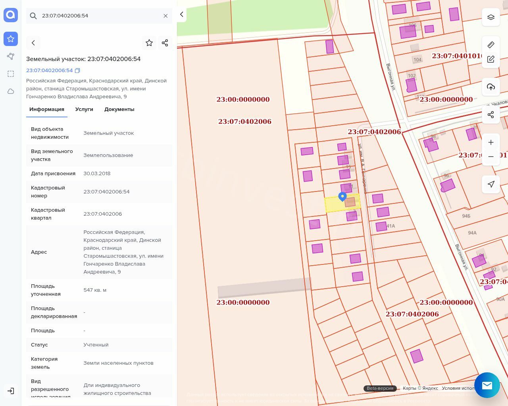Open the map layers panel

(x=491, y=17)
